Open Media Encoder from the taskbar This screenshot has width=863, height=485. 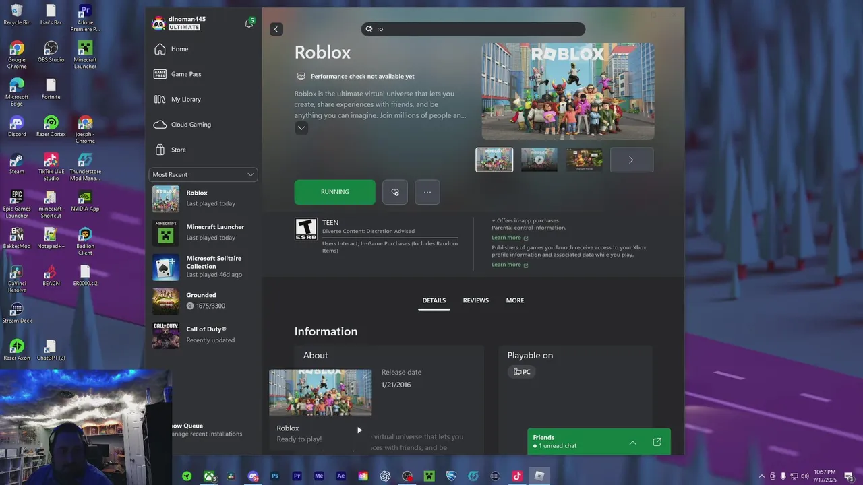tap(319, 476)
